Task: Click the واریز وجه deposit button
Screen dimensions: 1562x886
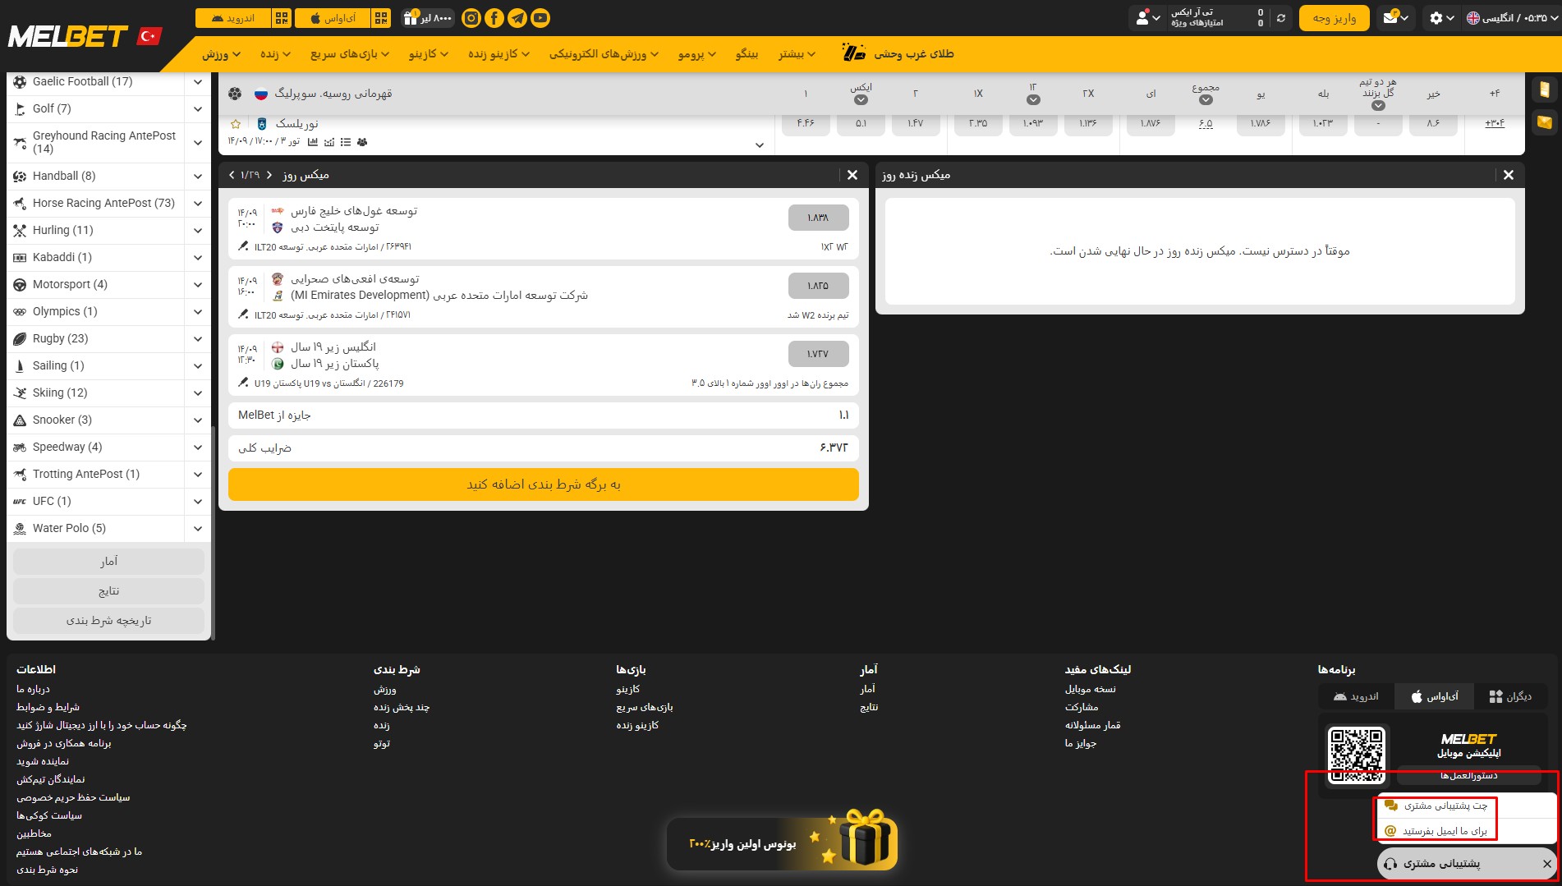Action: point(1335,18)
